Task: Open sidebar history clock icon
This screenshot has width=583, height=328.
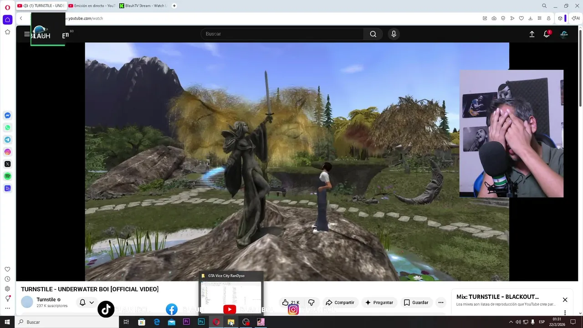Action: coord(7,279)
